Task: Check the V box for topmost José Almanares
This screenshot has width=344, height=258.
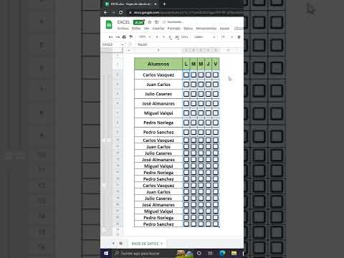Action: (216, 103)
